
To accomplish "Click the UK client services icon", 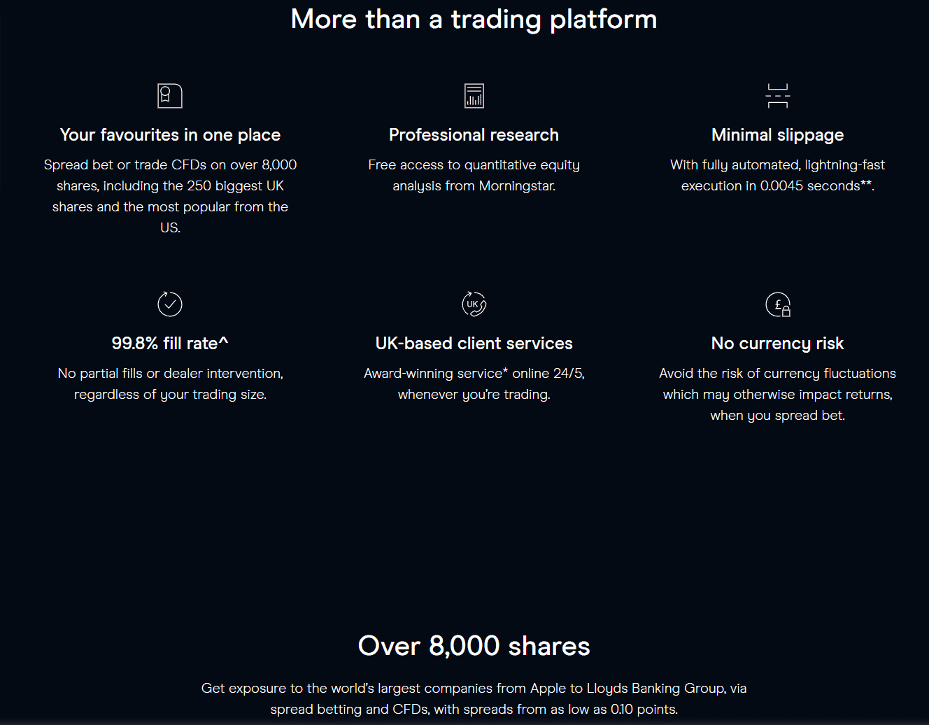I will [474, 304].
